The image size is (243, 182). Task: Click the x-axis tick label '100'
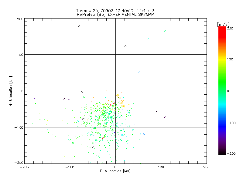coord(161,167)
